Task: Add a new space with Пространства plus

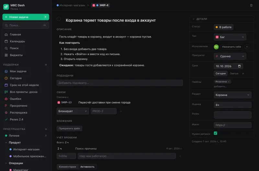Action: click(x=46, y=129)
